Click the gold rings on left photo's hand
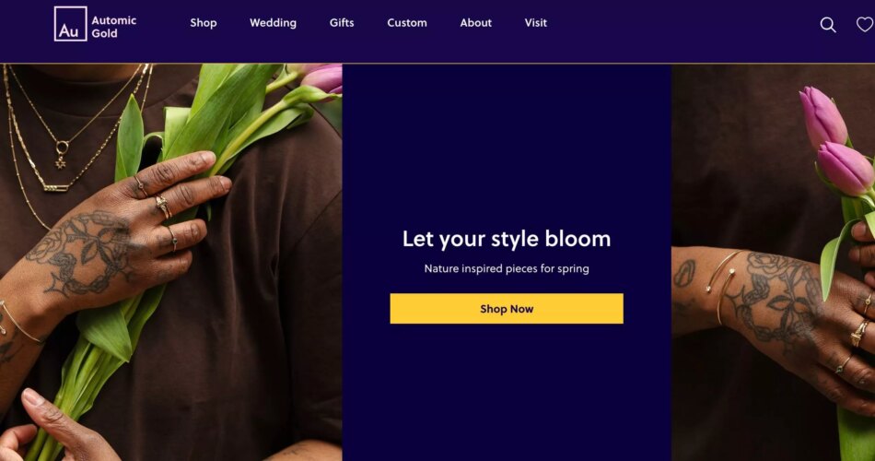The width and height of the screenshot is (875, 461). 162,207
